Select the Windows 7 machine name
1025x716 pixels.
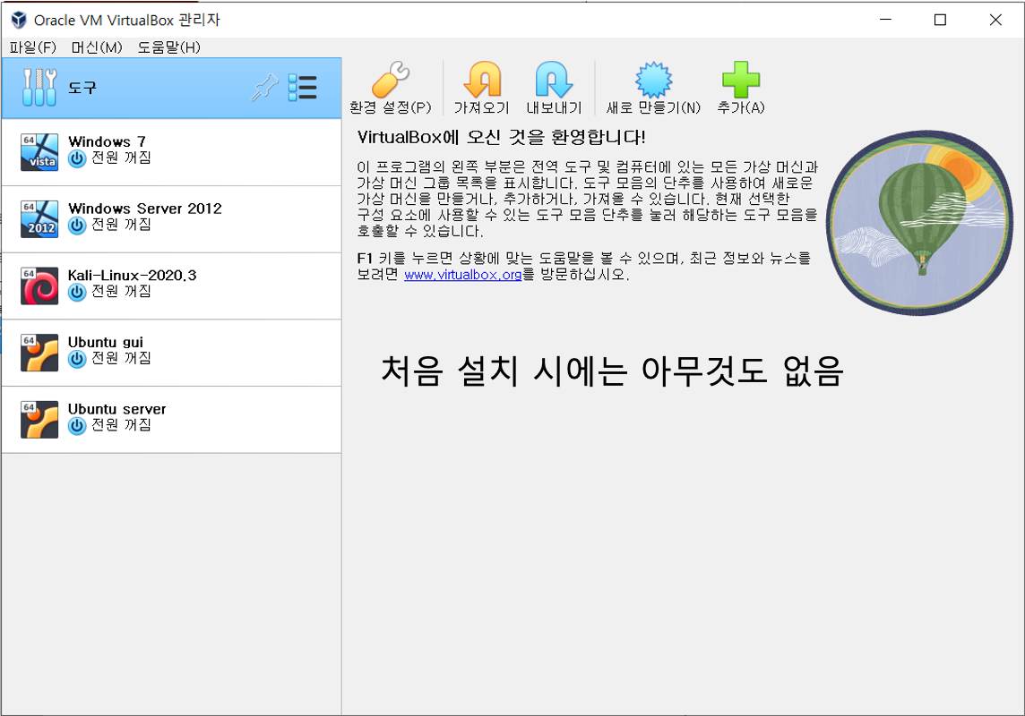pyautogui.click(x=107, y=141)
